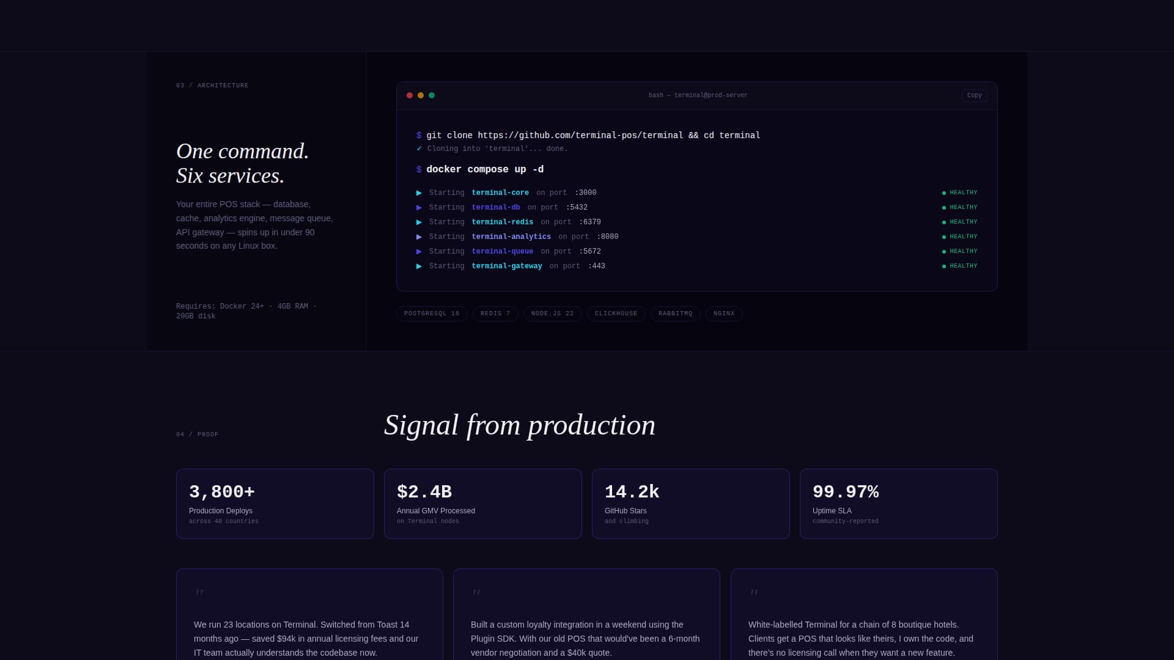Click the NGINX pill swatch
This screenshot has width=1174, height=660.
724,313
